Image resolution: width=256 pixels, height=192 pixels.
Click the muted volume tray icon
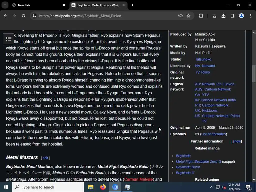[x=224, y=187]
